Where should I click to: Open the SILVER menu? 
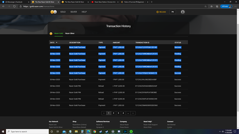[x=73, y=12]
